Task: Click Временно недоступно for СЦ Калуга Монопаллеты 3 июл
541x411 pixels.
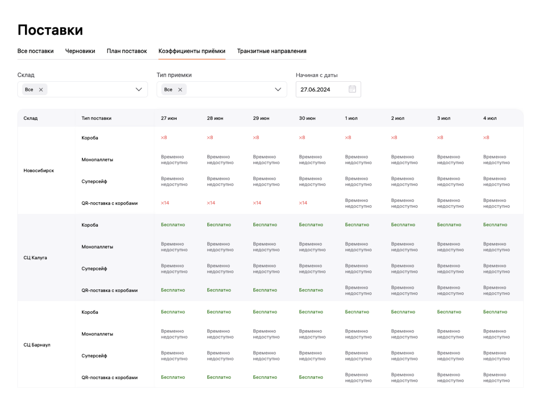Action: (450, 247)
